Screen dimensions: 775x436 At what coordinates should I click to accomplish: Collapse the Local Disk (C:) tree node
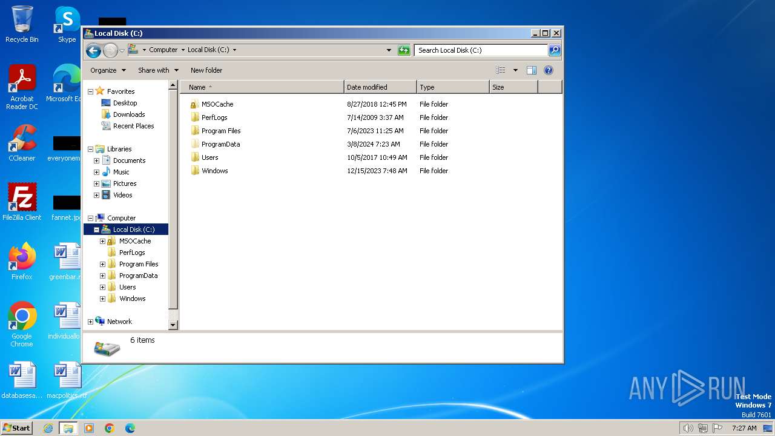tap(96, 230)
